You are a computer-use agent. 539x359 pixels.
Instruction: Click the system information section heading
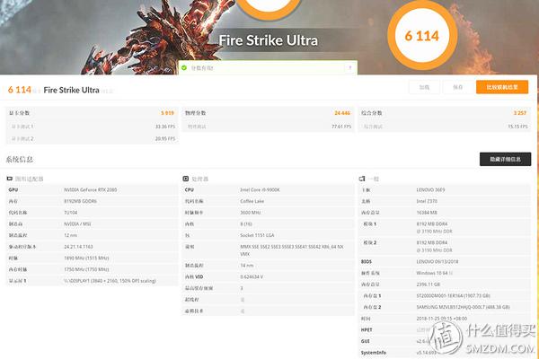tap(19, 160)
